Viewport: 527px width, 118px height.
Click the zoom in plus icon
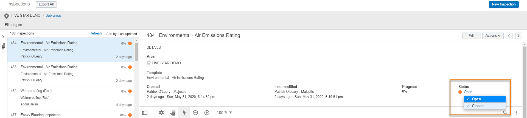pos(207,113)
